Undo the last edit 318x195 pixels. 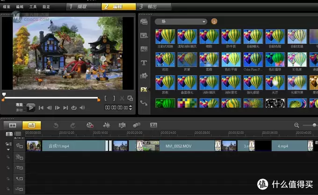(56, 125)
